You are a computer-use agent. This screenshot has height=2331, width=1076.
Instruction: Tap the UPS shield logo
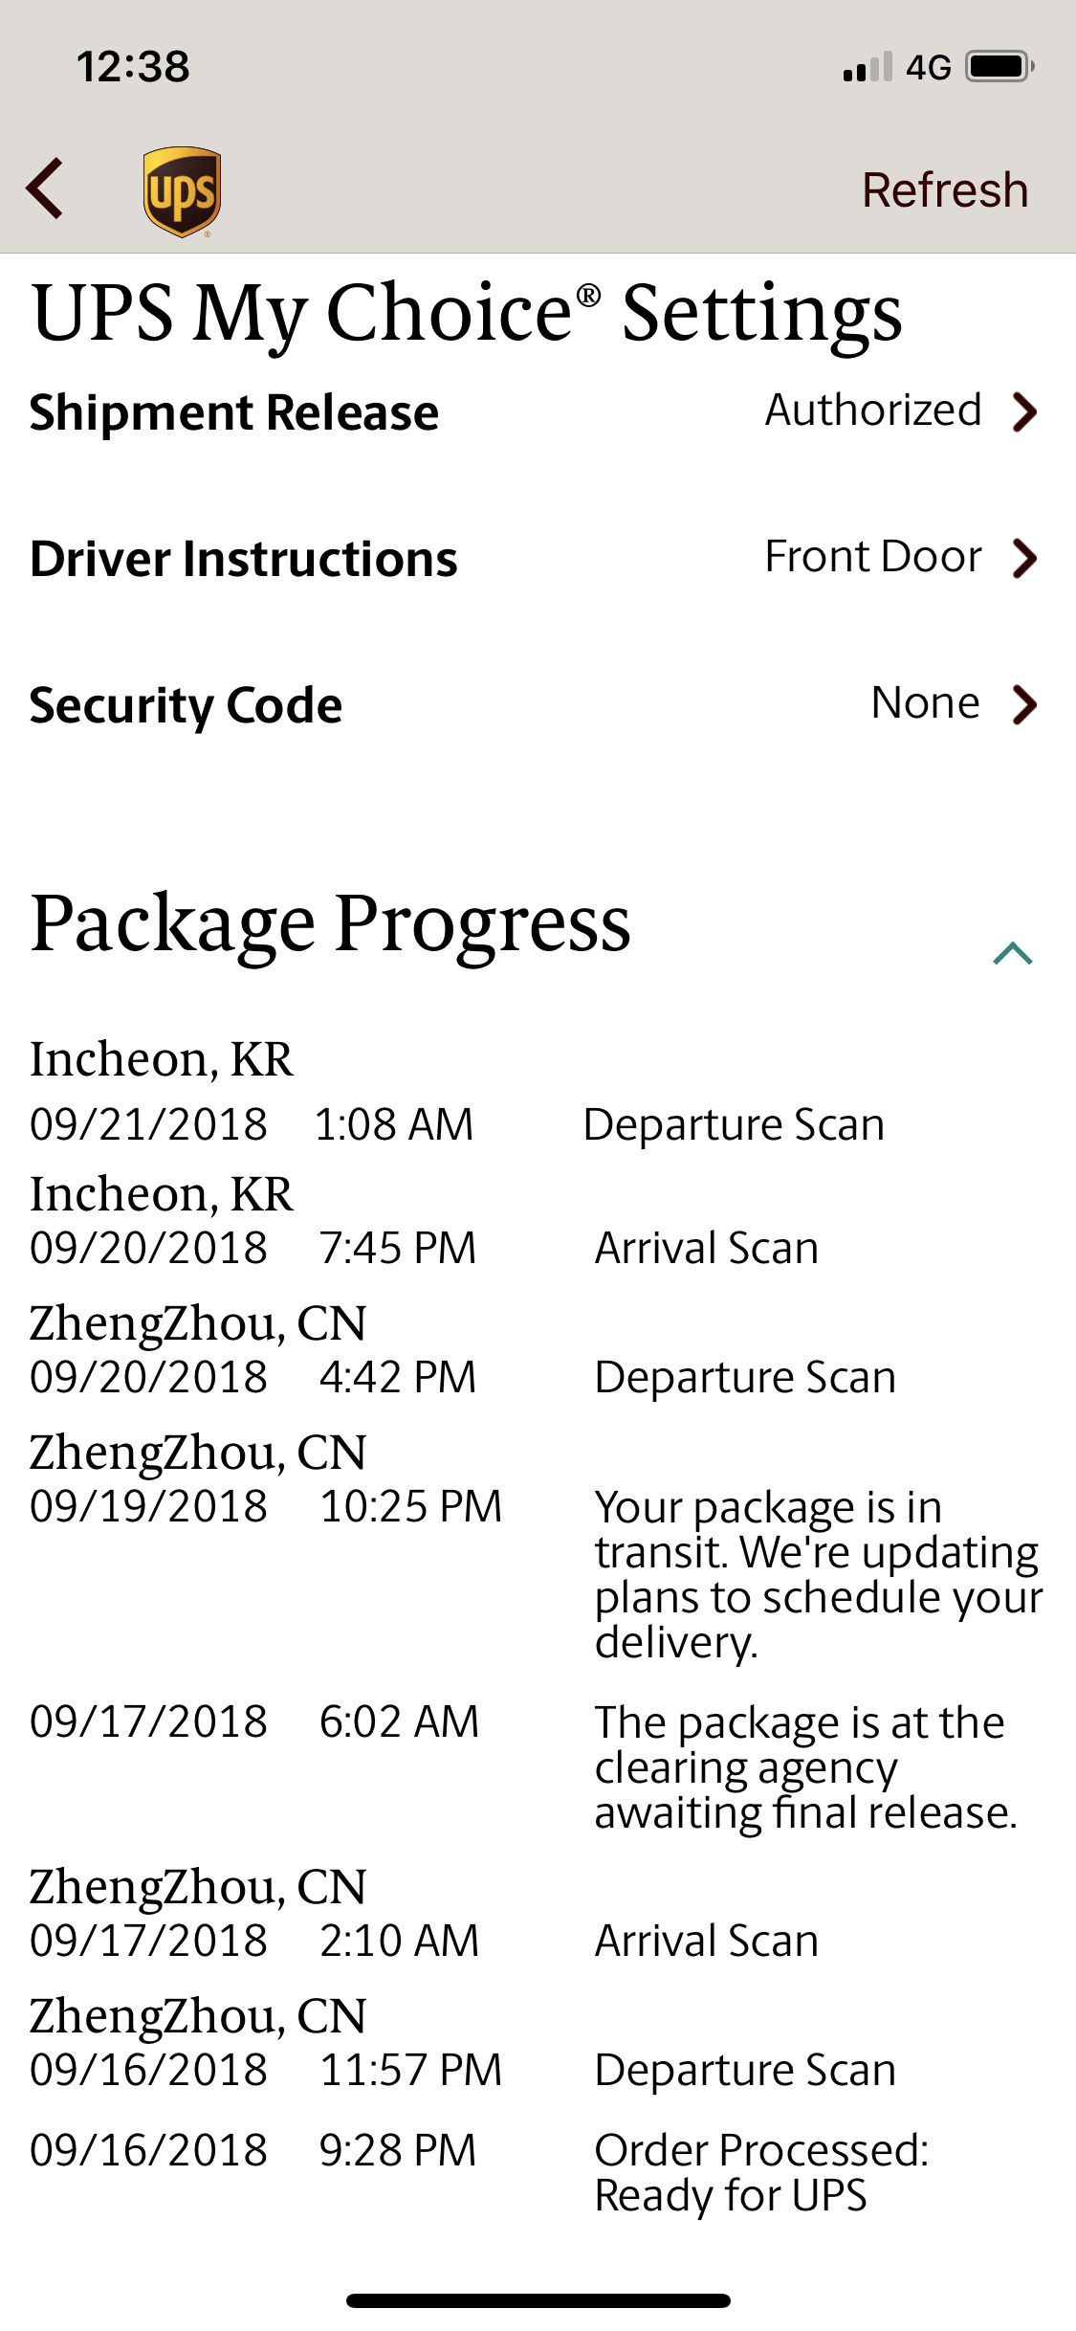(x=182, y=191)
